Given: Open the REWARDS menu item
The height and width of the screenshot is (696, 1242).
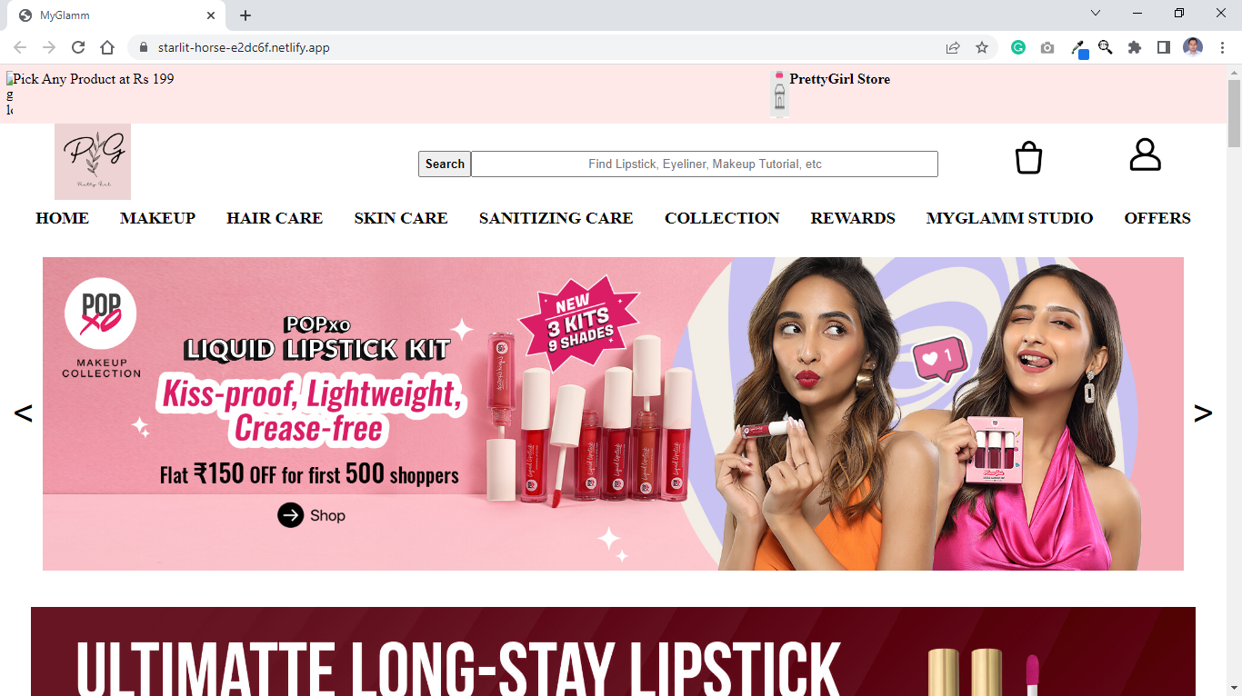Looking at the screenshot, I should tap(853, 218).
